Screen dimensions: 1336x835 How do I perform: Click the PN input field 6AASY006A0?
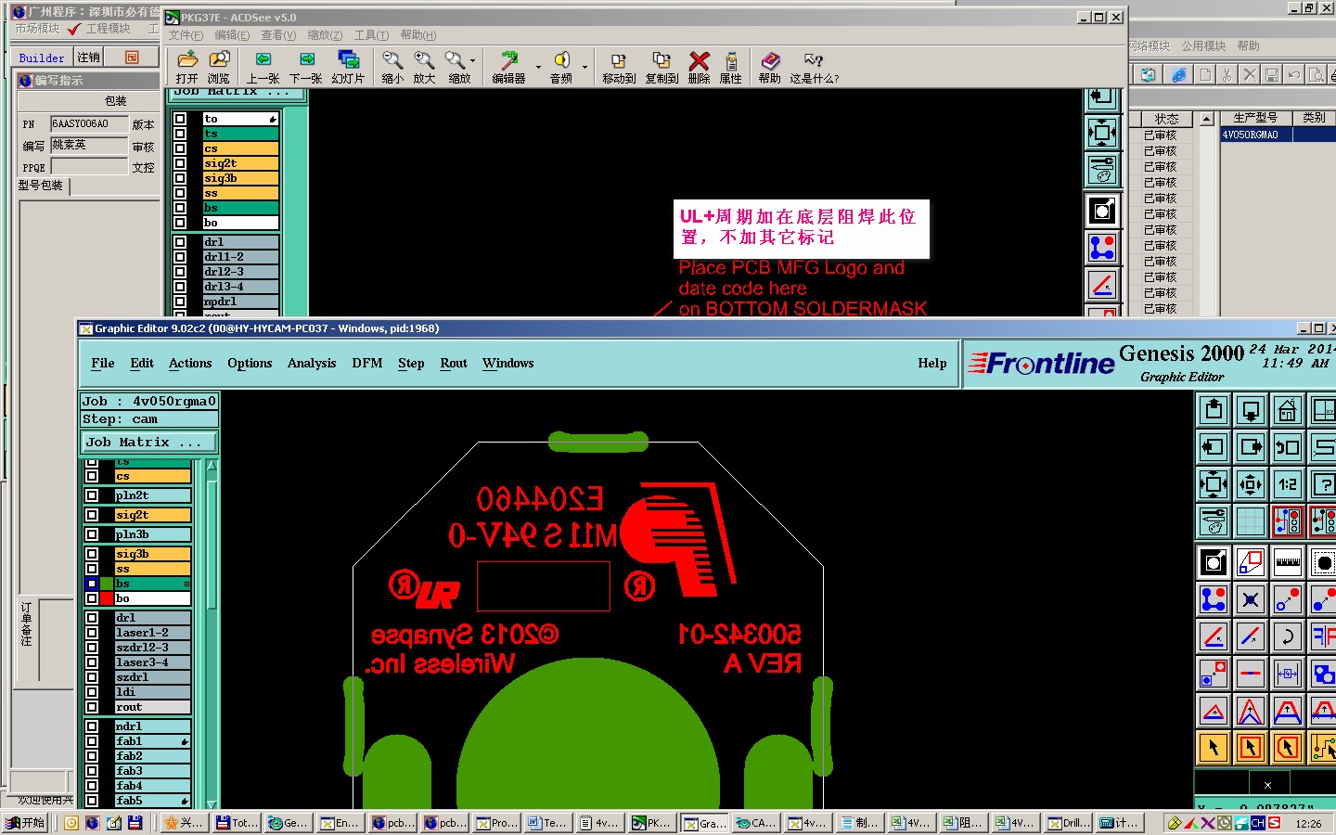click(x=89, y=123)
